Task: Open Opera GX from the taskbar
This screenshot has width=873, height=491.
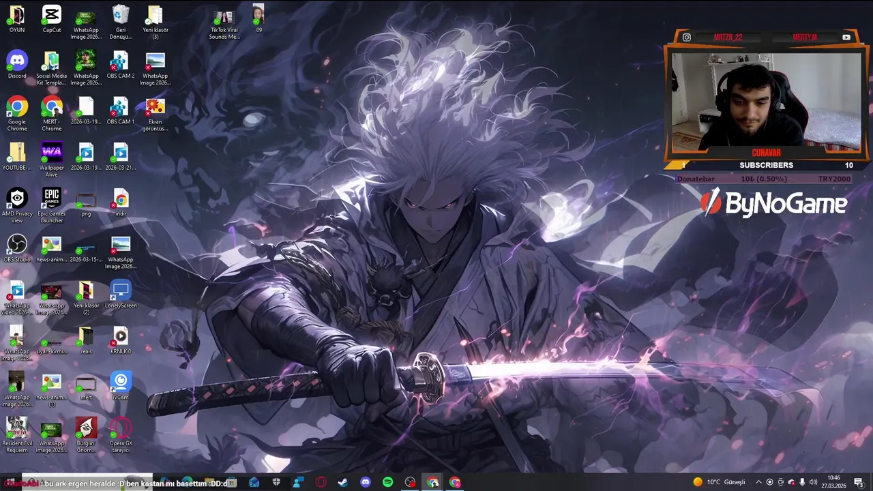Action: 321,482
